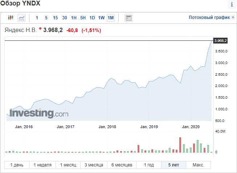Select the 3 месяца range tab
The width and height of the screenshot is (237, 173).
point(94,165)
